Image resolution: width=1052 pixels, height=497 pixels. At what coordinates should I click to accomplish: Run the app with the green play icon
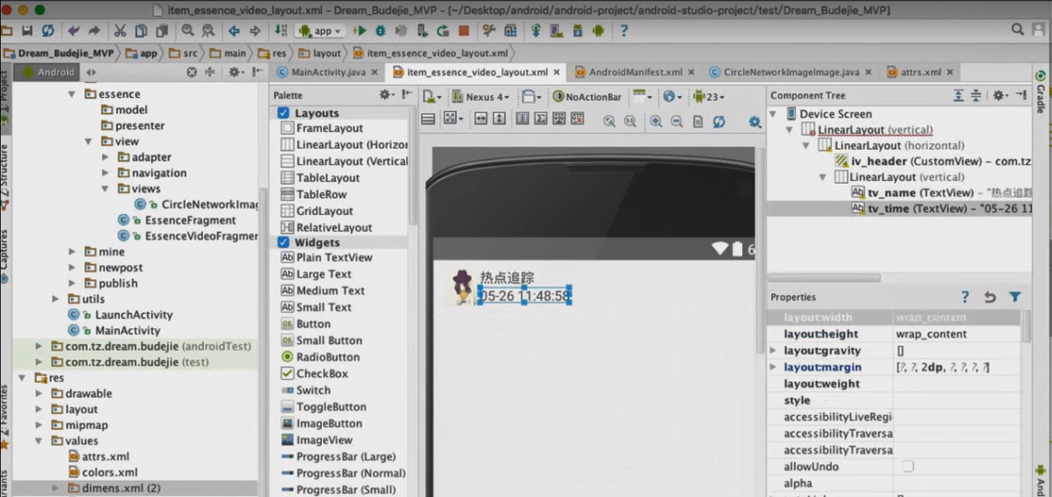pos(362,30)
